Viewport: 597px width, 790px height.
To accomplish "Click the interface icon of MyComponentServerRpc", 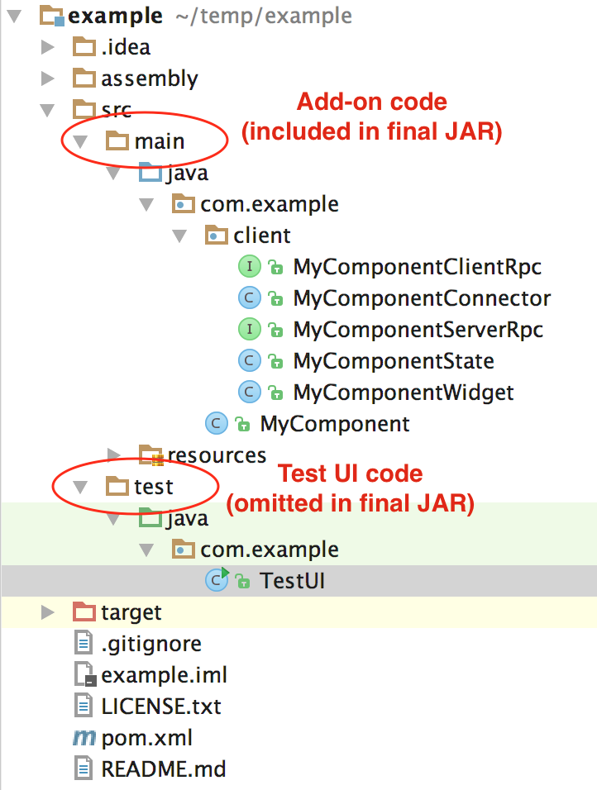I will [x=249, y=329].
